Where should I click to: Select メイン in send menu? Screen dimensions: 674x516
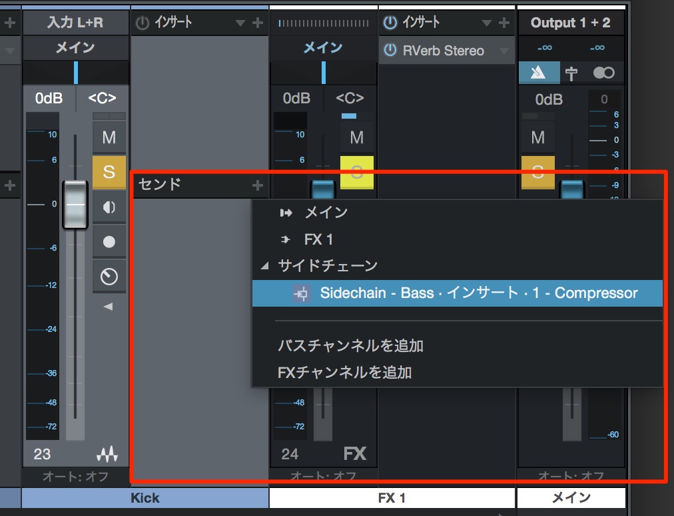(x=458, y=212)
